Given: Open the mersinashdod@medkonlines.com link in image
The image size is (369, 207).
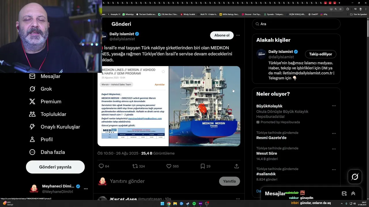Looking at the screenshot, I should [145, 118].
